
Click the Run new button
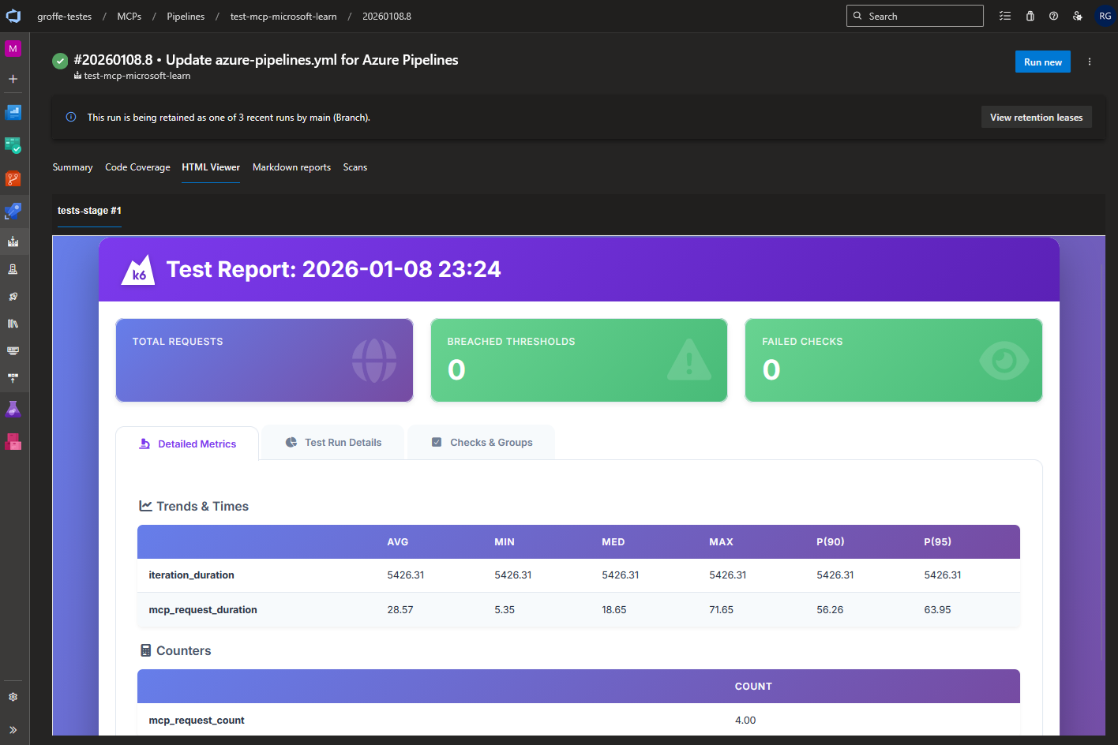pos(1042,62)
